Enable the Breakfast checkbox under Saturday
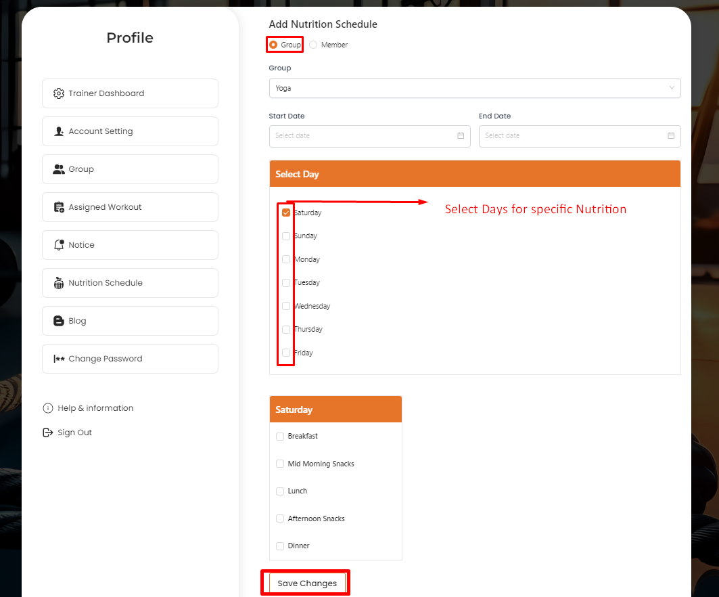Image resolution: width=719 pixels, height=597 pixels. (280, 437)
